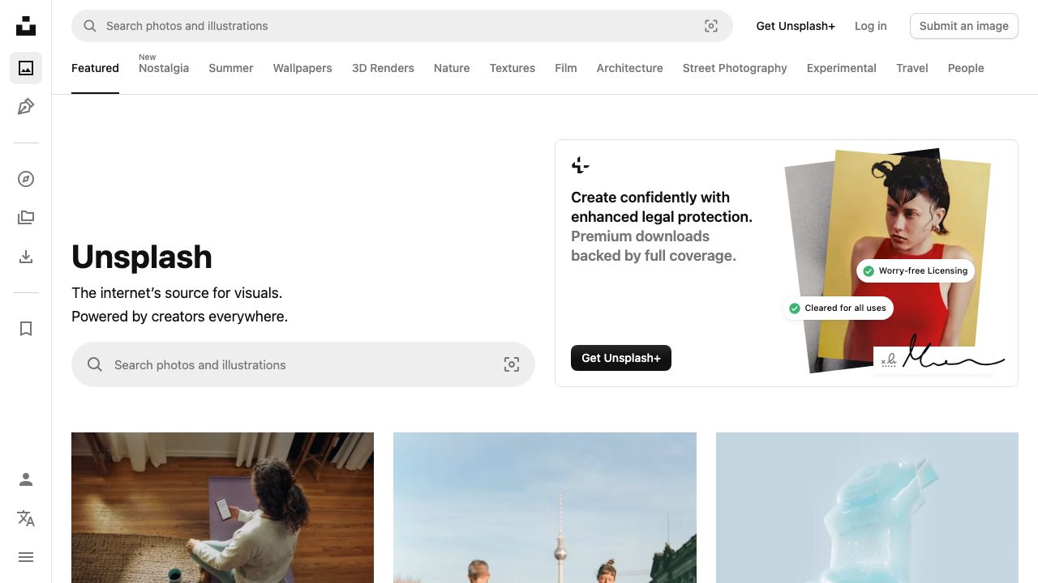This screenshot has height=583, width=1038.
Task: Open the Berlin TV tower photo
Action: point(545,508)
